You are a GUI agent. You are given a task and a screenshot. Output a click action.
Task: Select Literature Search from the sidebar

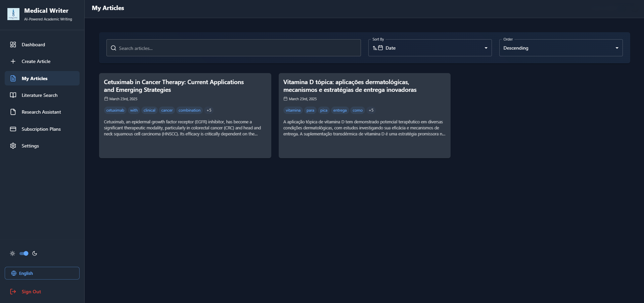[39, 95]
